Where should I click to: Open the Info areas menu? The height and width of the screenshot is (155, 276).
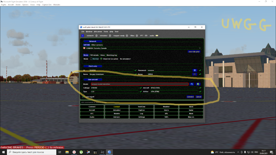tap(98, 32)
